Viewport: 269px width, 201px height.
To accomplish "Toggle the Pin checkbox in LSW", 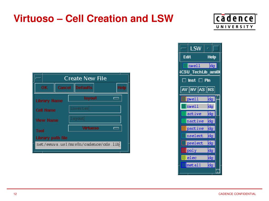I will click(x=200, y=80).
